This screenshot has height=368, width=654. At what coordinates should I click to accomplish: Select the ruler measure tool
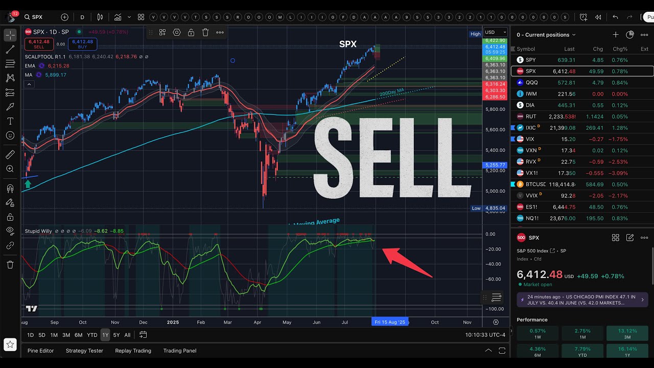tap(10, 154)
